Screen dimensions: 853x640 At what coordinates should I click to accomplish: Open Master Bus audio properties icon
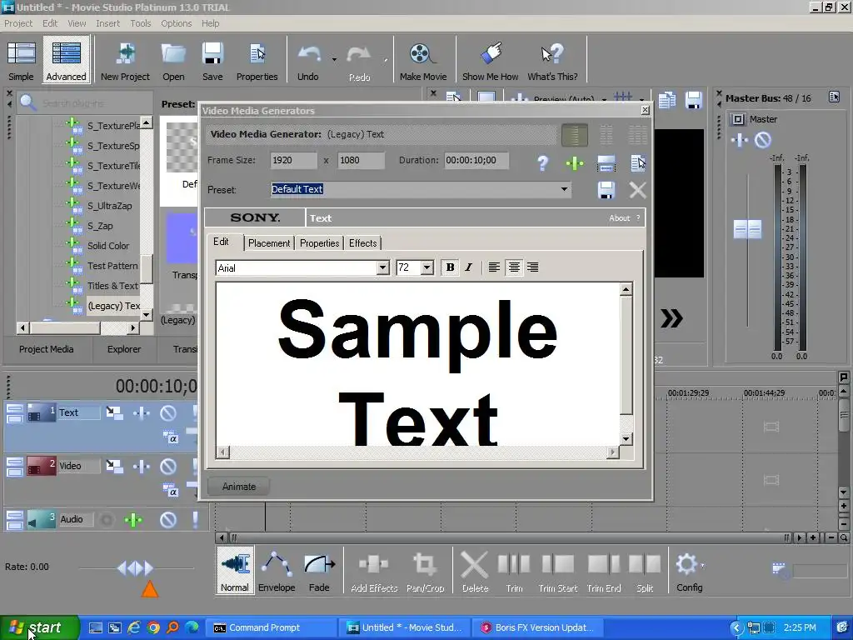tap(834, 97)
